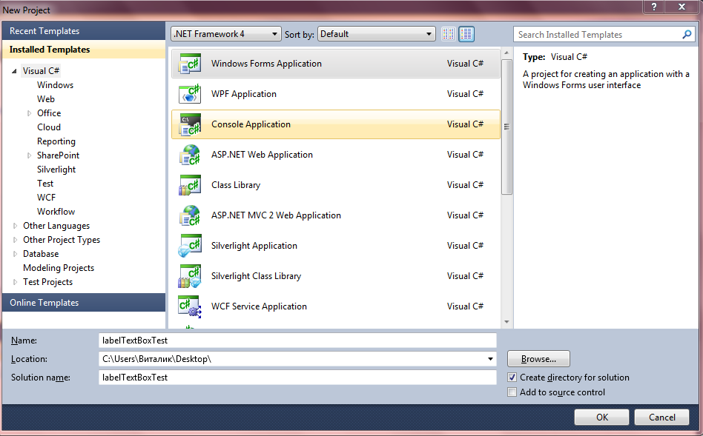The width and height of the screenshot is (703, 436).
Task: Select the Installed Templates section
Action: click(x=83, y=50)
